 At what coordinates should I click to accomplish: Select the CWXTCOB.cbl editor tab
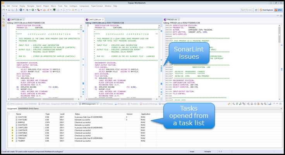point(12,19)
